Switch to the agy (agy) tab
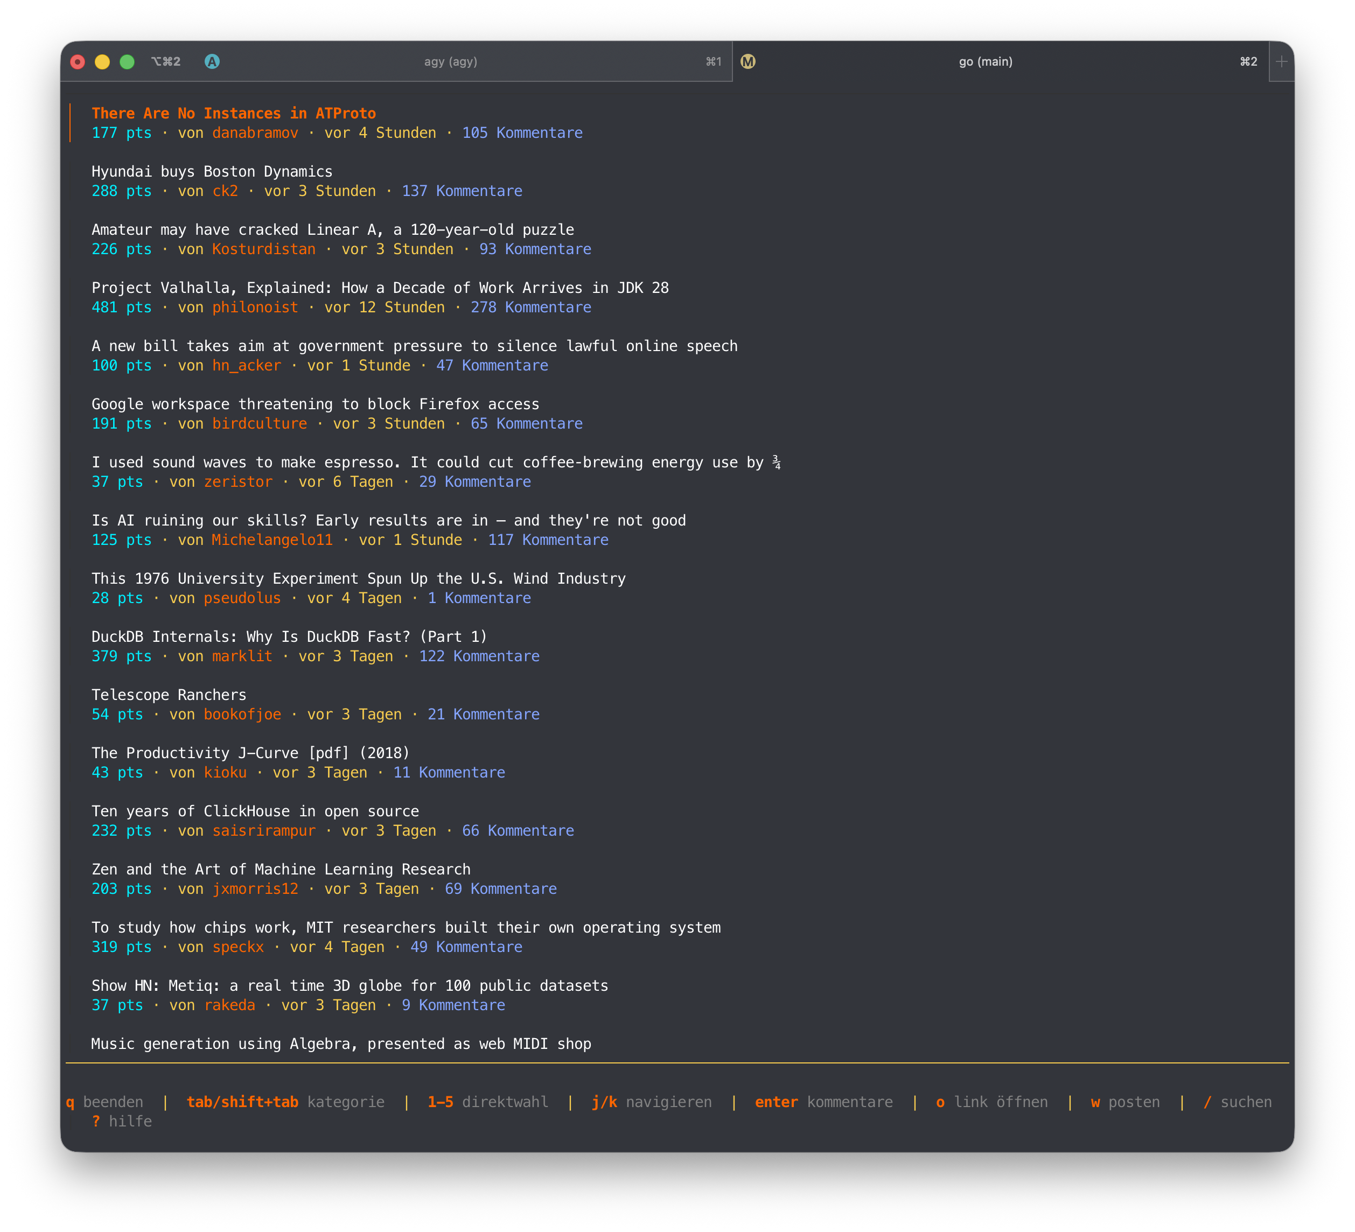This screenshot has width=1355, height=1232. (x=450, y=61)
